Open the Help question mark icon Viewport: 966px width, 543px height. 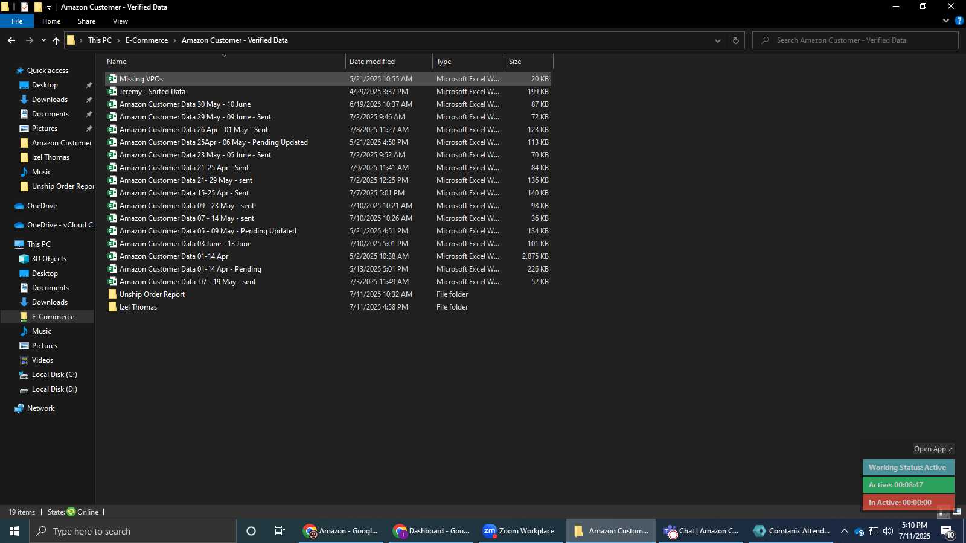(x=959, y=21)
